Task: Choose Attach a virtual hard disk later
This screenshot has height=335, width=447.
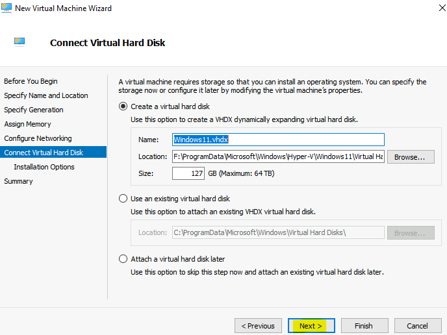Action: (123, 259)
